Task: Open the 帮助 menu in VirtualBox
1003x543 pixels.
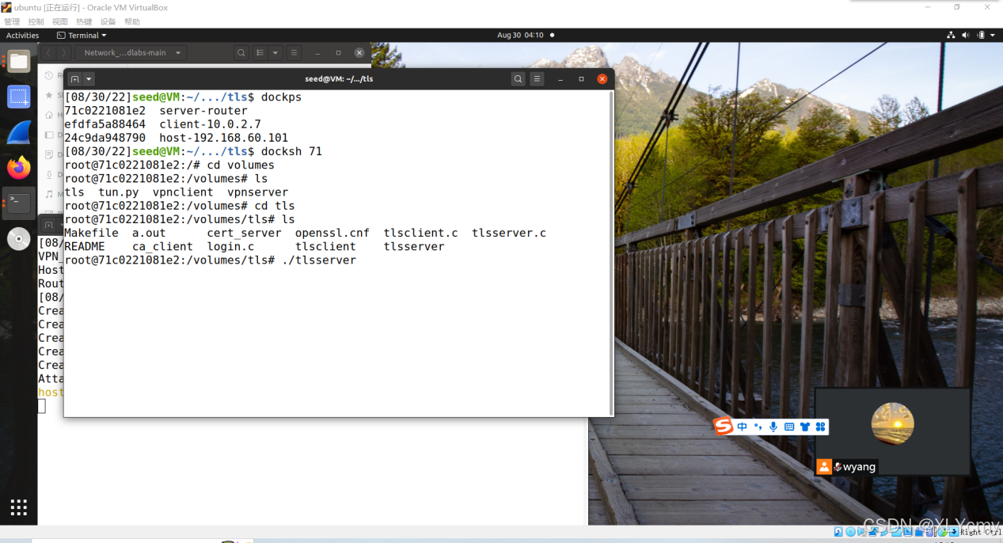Action: point(132,21)
